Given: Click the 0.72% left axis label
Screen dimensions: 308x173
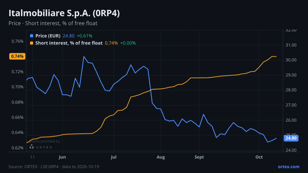Looking at the screenshot, I should click(17, 72).
